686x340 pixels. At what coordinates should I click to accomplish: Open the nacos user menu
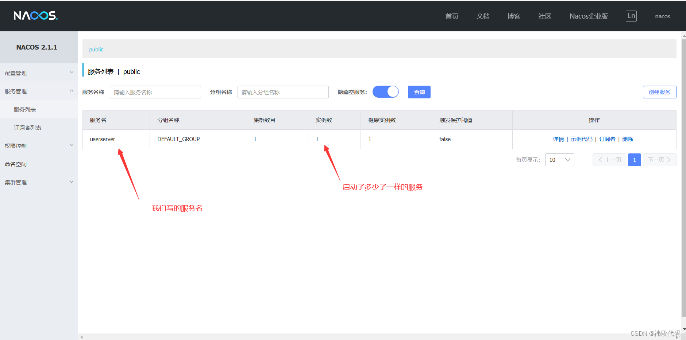pyautogui.click(x=663, y=16)
